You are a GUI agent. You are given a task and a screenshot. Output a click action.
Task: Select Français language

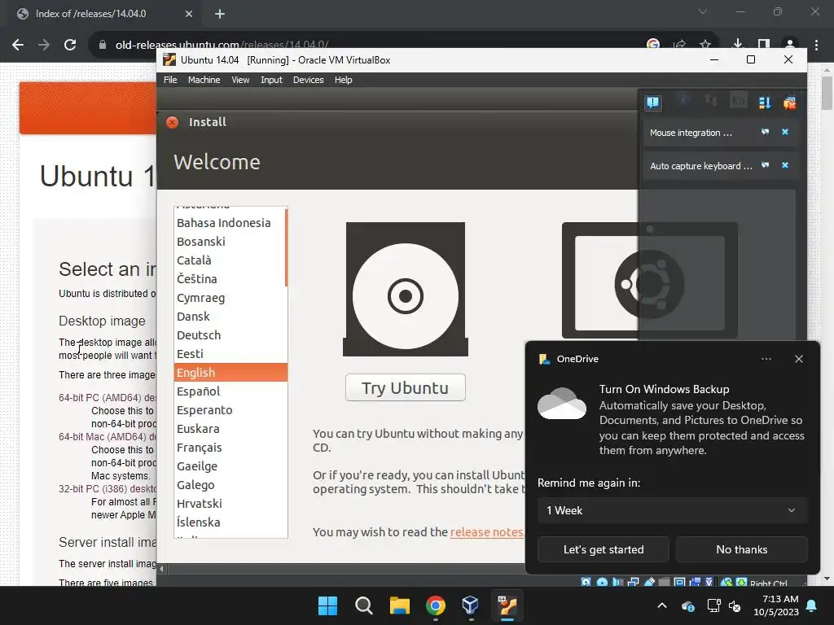(230, 448)
